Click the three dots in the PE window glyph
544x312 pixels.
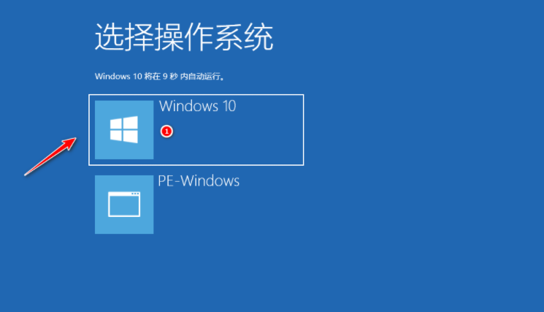pos(135,194)
